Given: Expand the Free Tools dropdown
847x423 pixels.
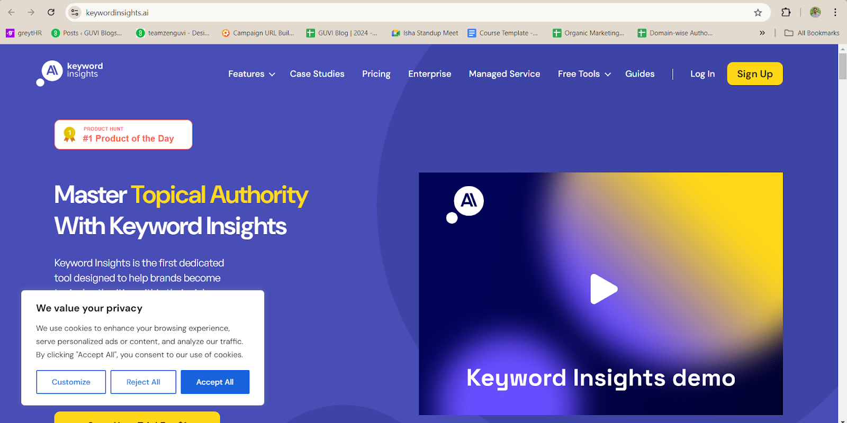Looking at the screenshot, I should pos(584,74).
